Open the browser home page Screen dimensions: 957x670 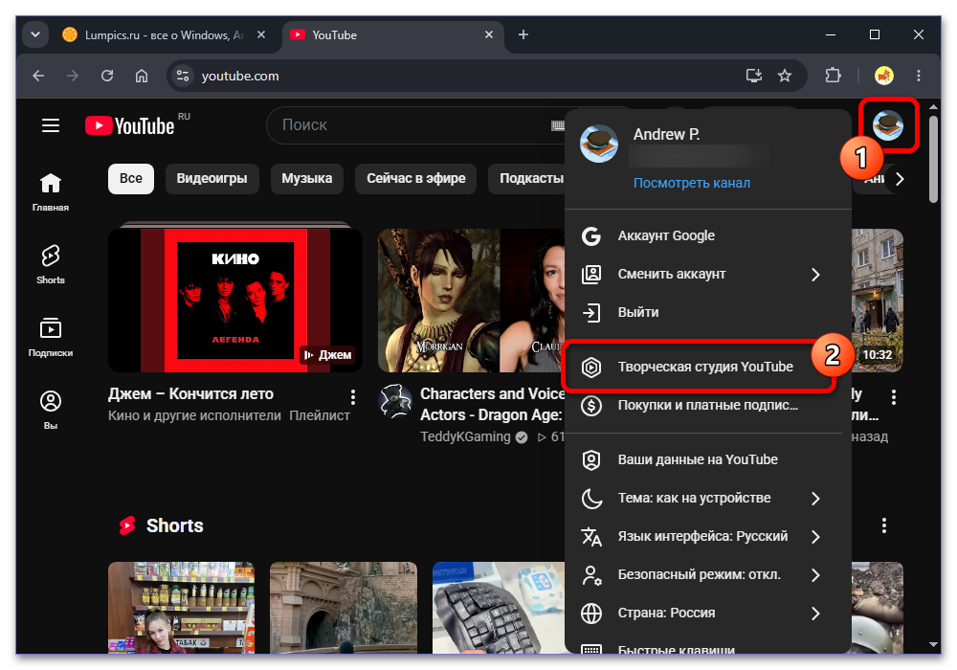tap(142, 76)
